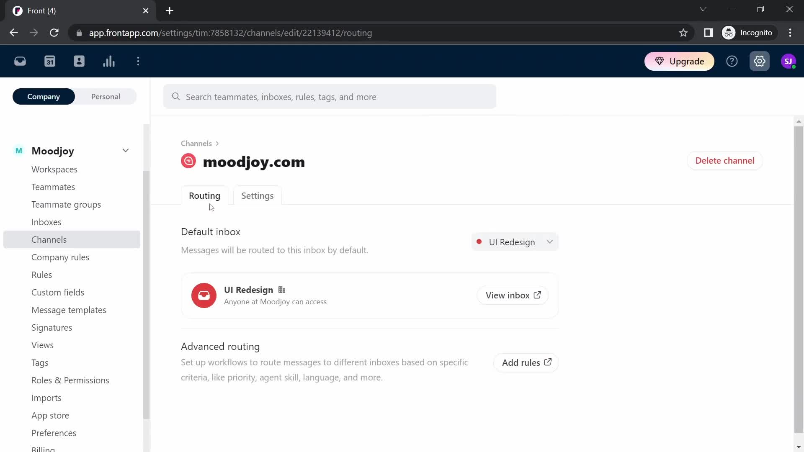The height and width of the screenshot is (452, 804).
Task: Open Workspaces in the sidebar
Action: pyautogui.click(x=54, y=169)
